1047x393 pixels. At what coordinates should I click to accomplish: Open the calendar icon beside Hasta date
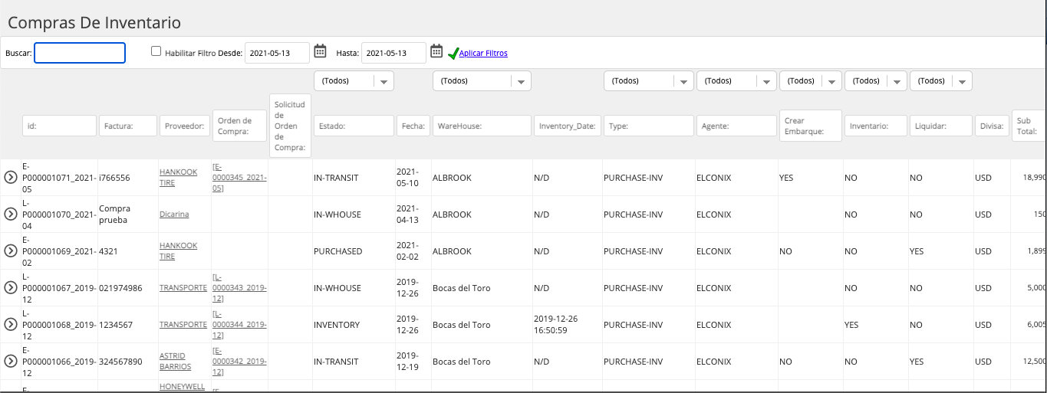coord(436,51)
